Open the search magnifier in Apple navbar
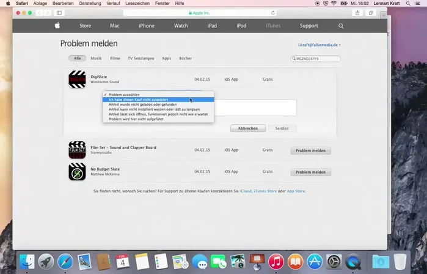Viewport: 427px width, 274px height. click(x=341, y=26)
